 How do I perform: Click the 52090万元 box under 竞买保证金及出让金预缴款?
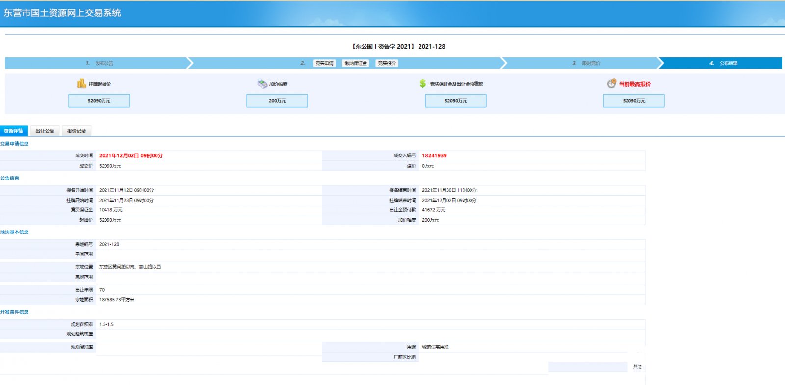pos(456,101)
